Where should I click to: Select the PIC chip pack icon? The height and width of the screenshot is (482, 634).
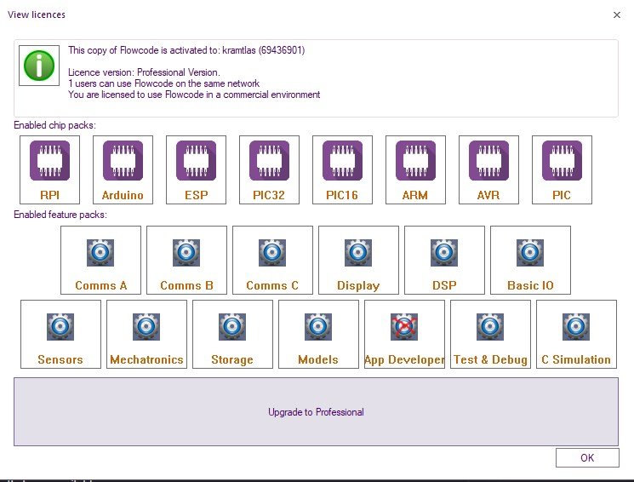coord(562,162)
